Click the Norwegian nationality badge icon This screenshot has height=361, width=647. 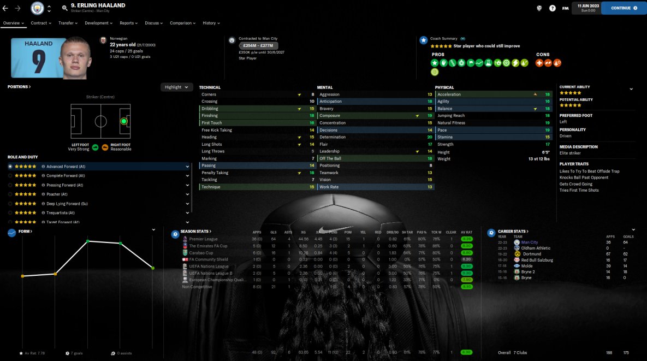pyautogui.click(x=103, y=40)
